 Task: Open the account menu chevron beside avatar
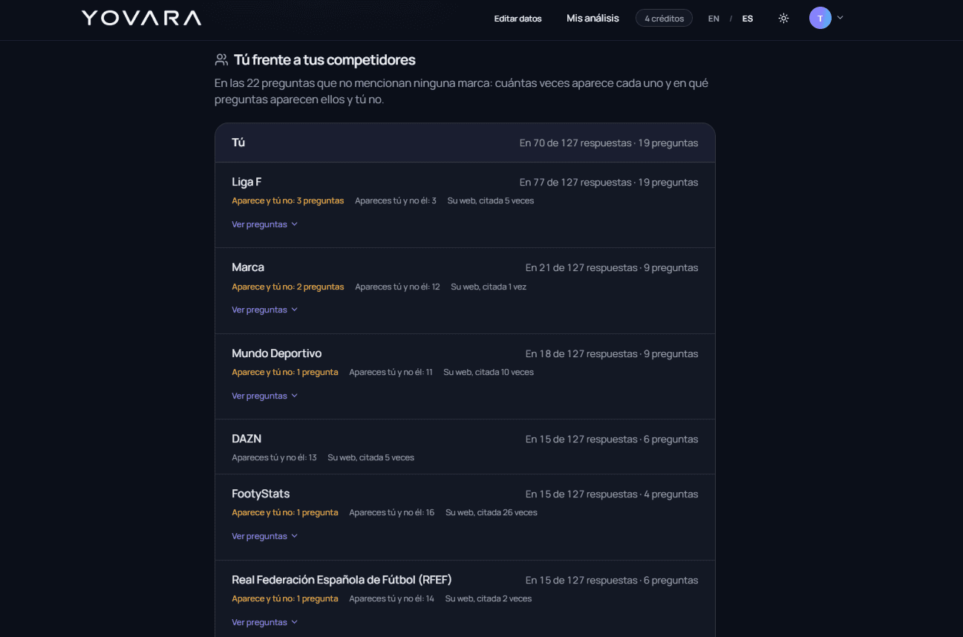click(840, 18)
